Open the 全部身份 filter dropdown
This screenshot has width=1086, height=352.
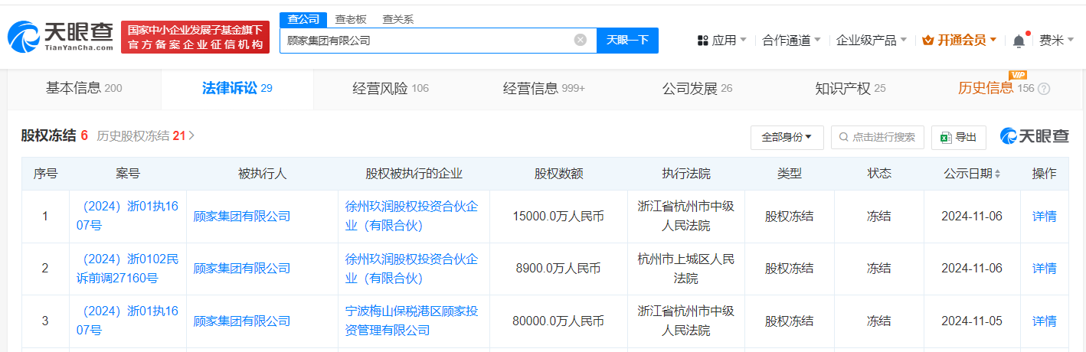pyautogui.click(x=787, y=137)
